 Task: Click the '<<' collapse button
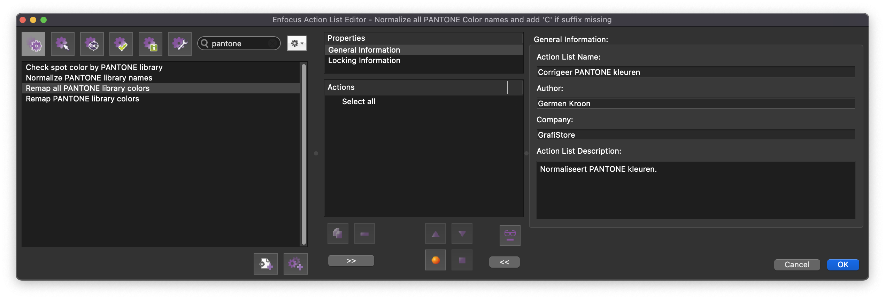tap(505, 262)
